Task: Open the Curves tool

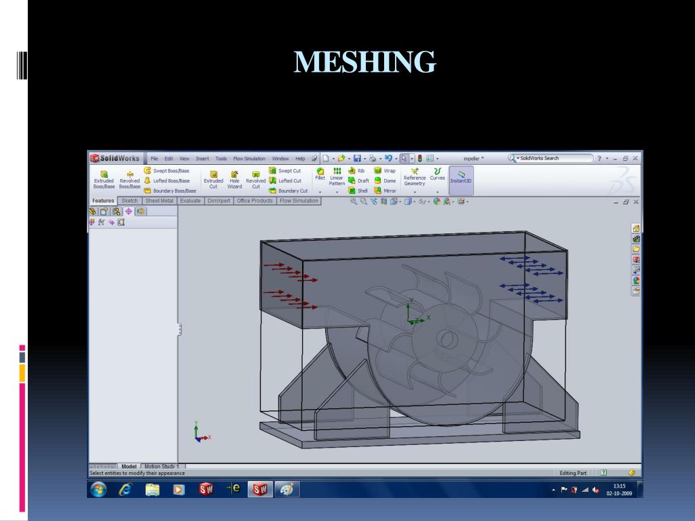Action: (437, 174)
